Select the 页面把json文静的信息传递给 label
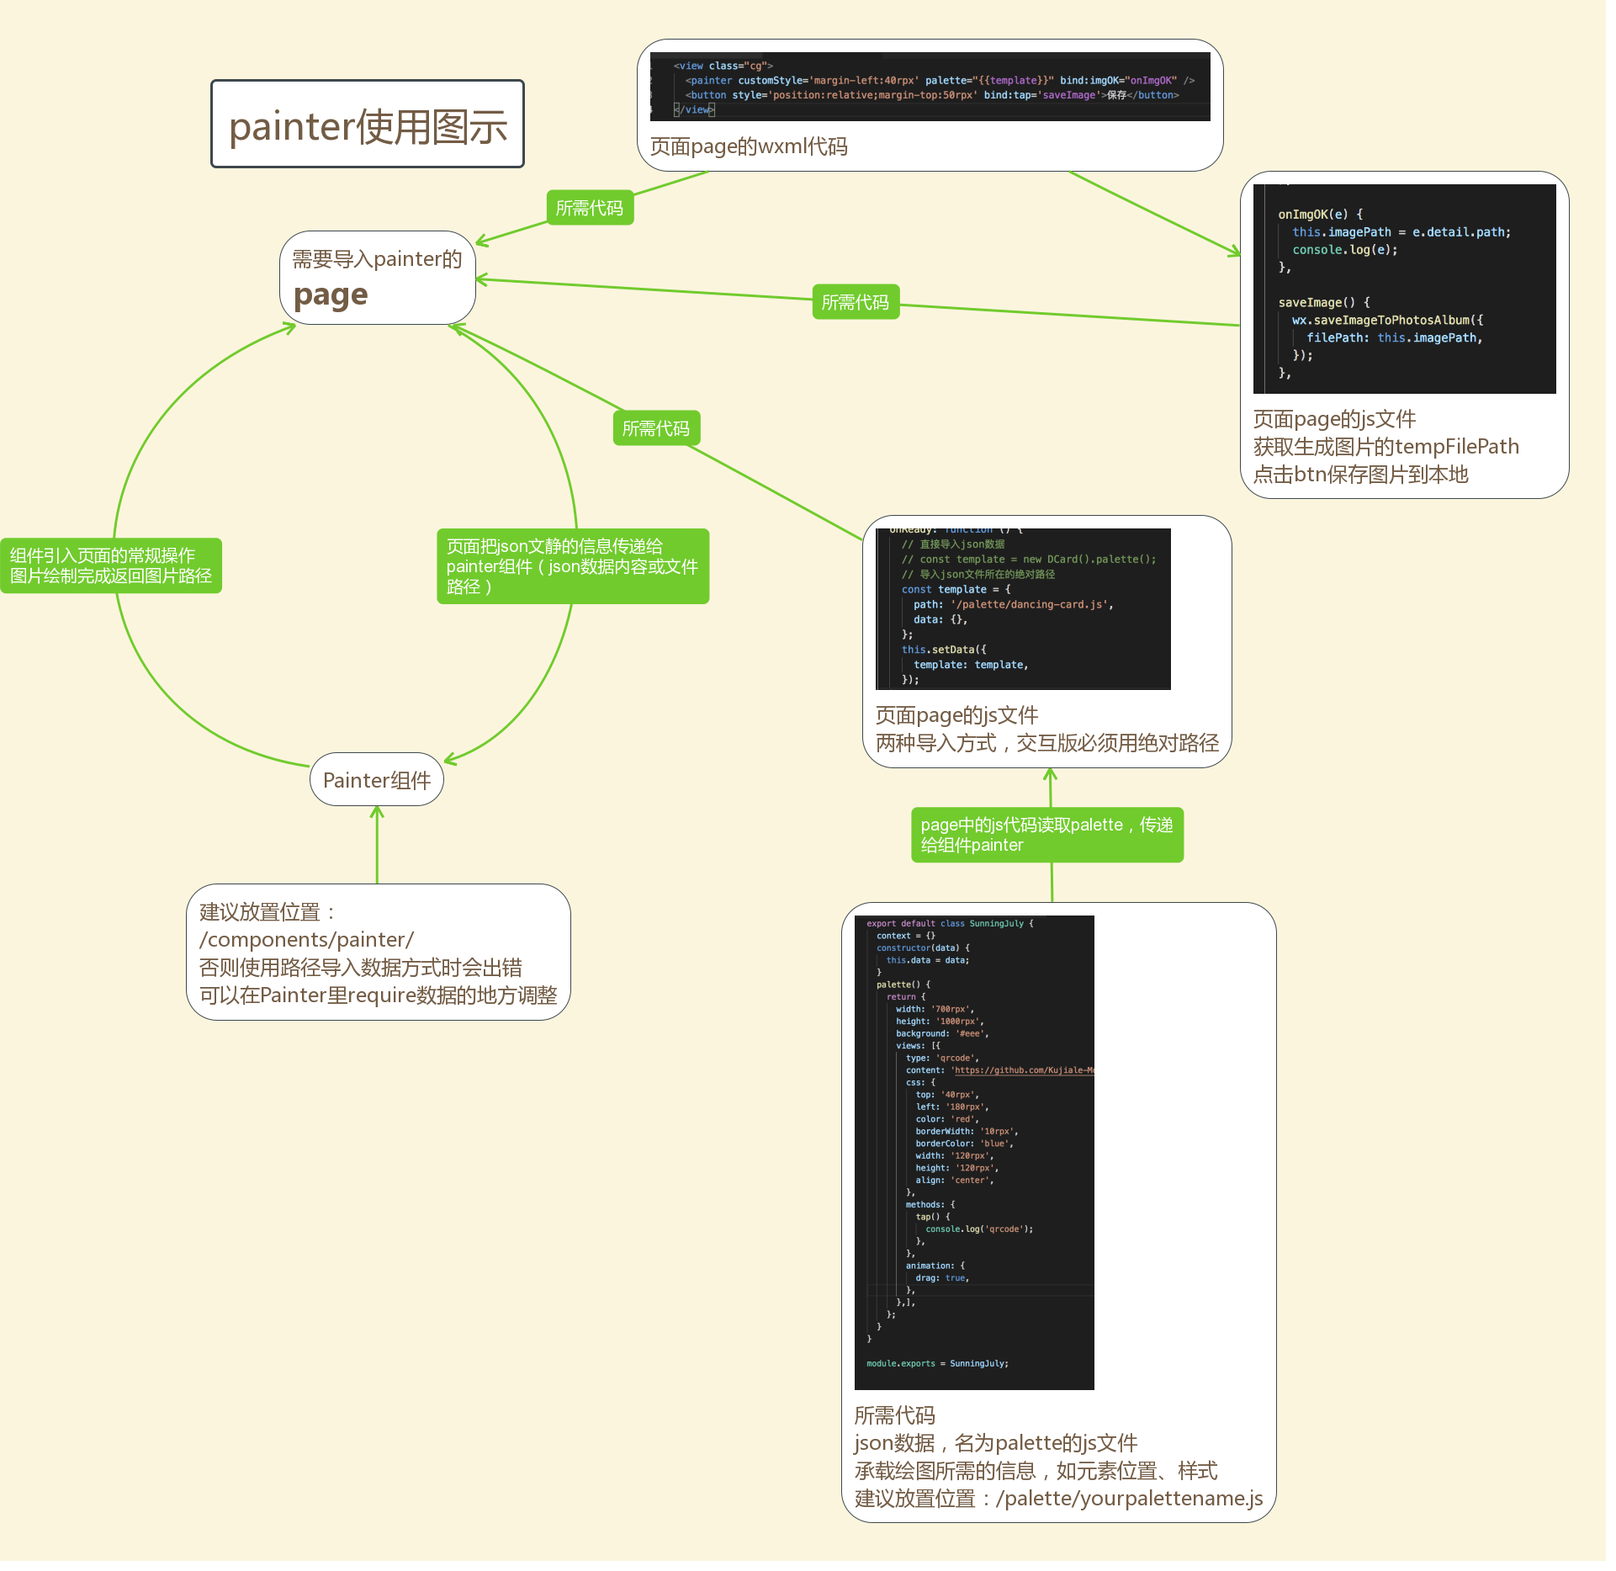This screenshot has height=1571, width=1616. [x=573, y=566]
